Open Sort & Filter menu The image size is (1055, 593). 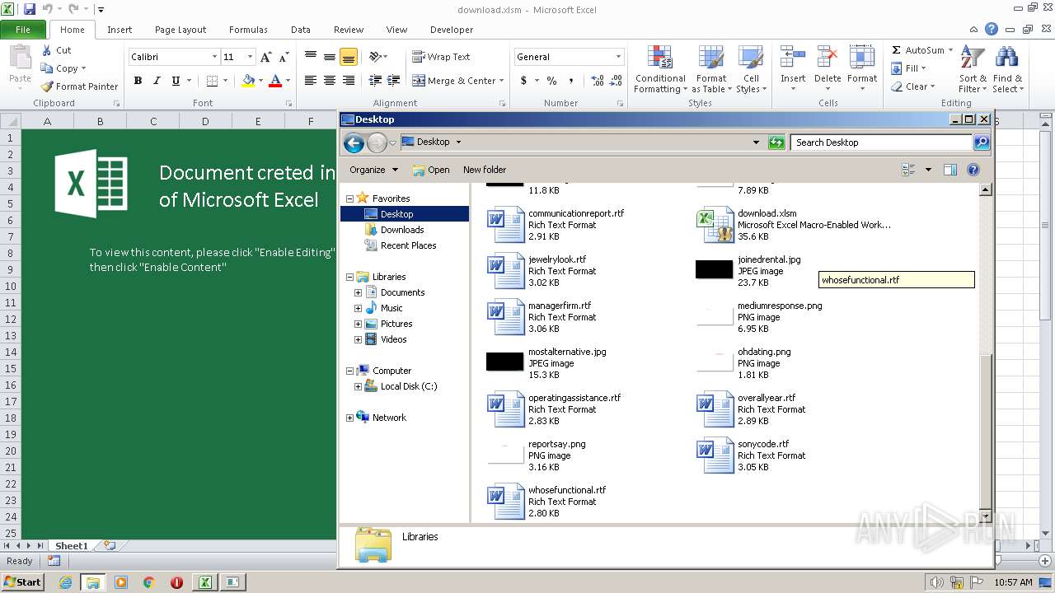point(973,69)
